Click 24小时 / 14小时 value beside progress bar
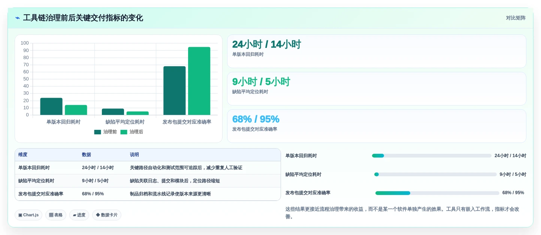This screenshot has height=235, width=541. pos(510,156)
